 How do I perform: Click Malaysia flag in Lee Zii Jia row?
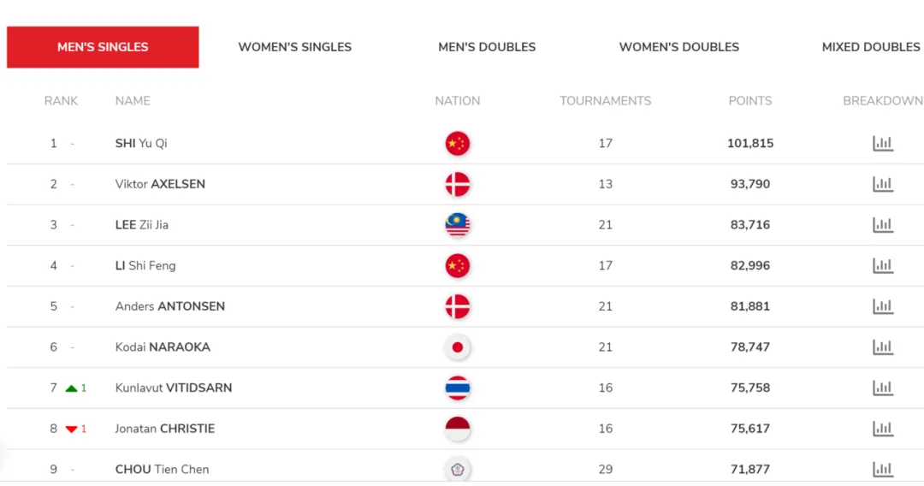coord(458,225)
